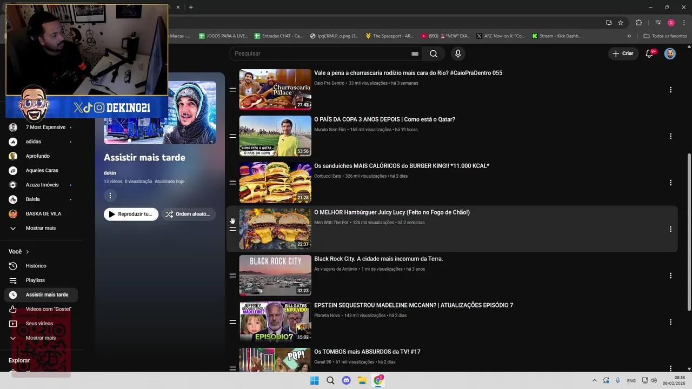Show hidden system tray icons

coord(595,380)
